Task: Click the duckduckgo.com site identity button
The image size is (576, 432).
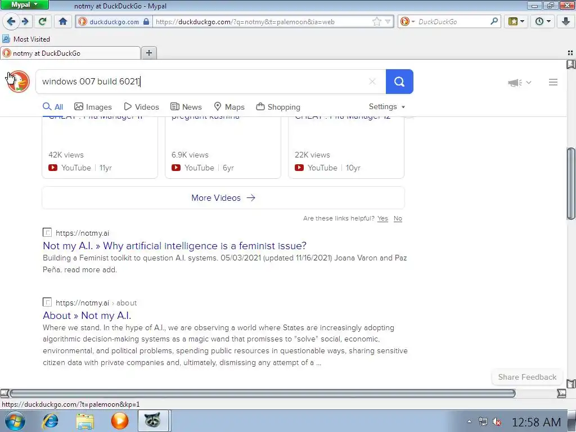Action: click(x=114, y=22)
